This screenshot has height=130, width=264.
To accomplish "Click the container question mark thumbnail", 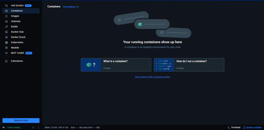I will click(91, 65).
